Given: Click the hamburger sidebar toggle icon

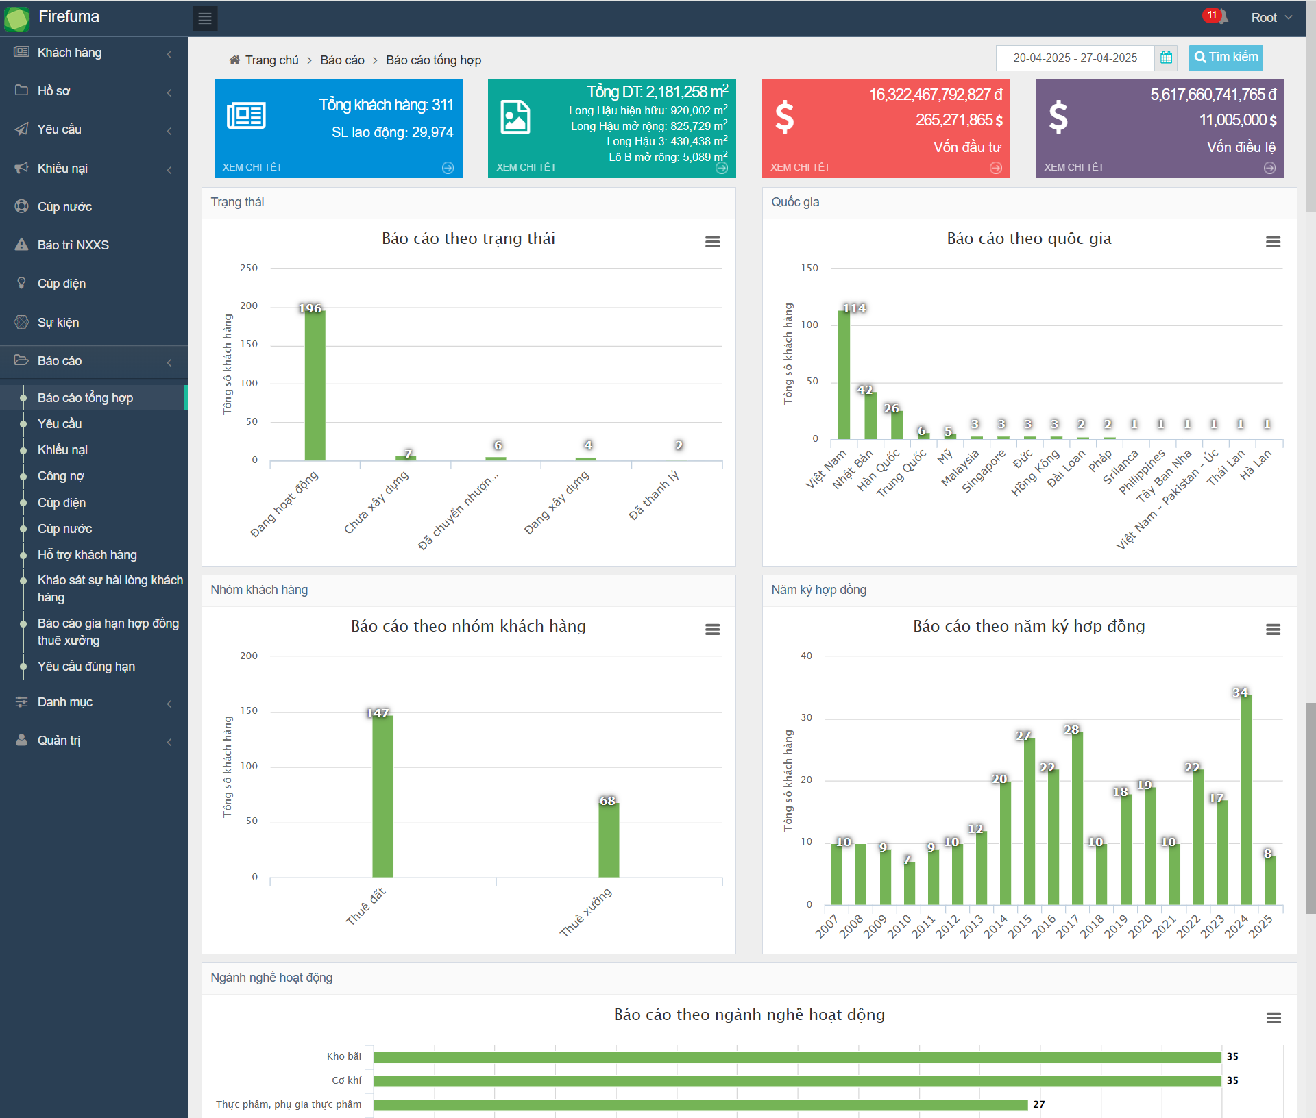Looking at the screenshot, I should 204,18.
